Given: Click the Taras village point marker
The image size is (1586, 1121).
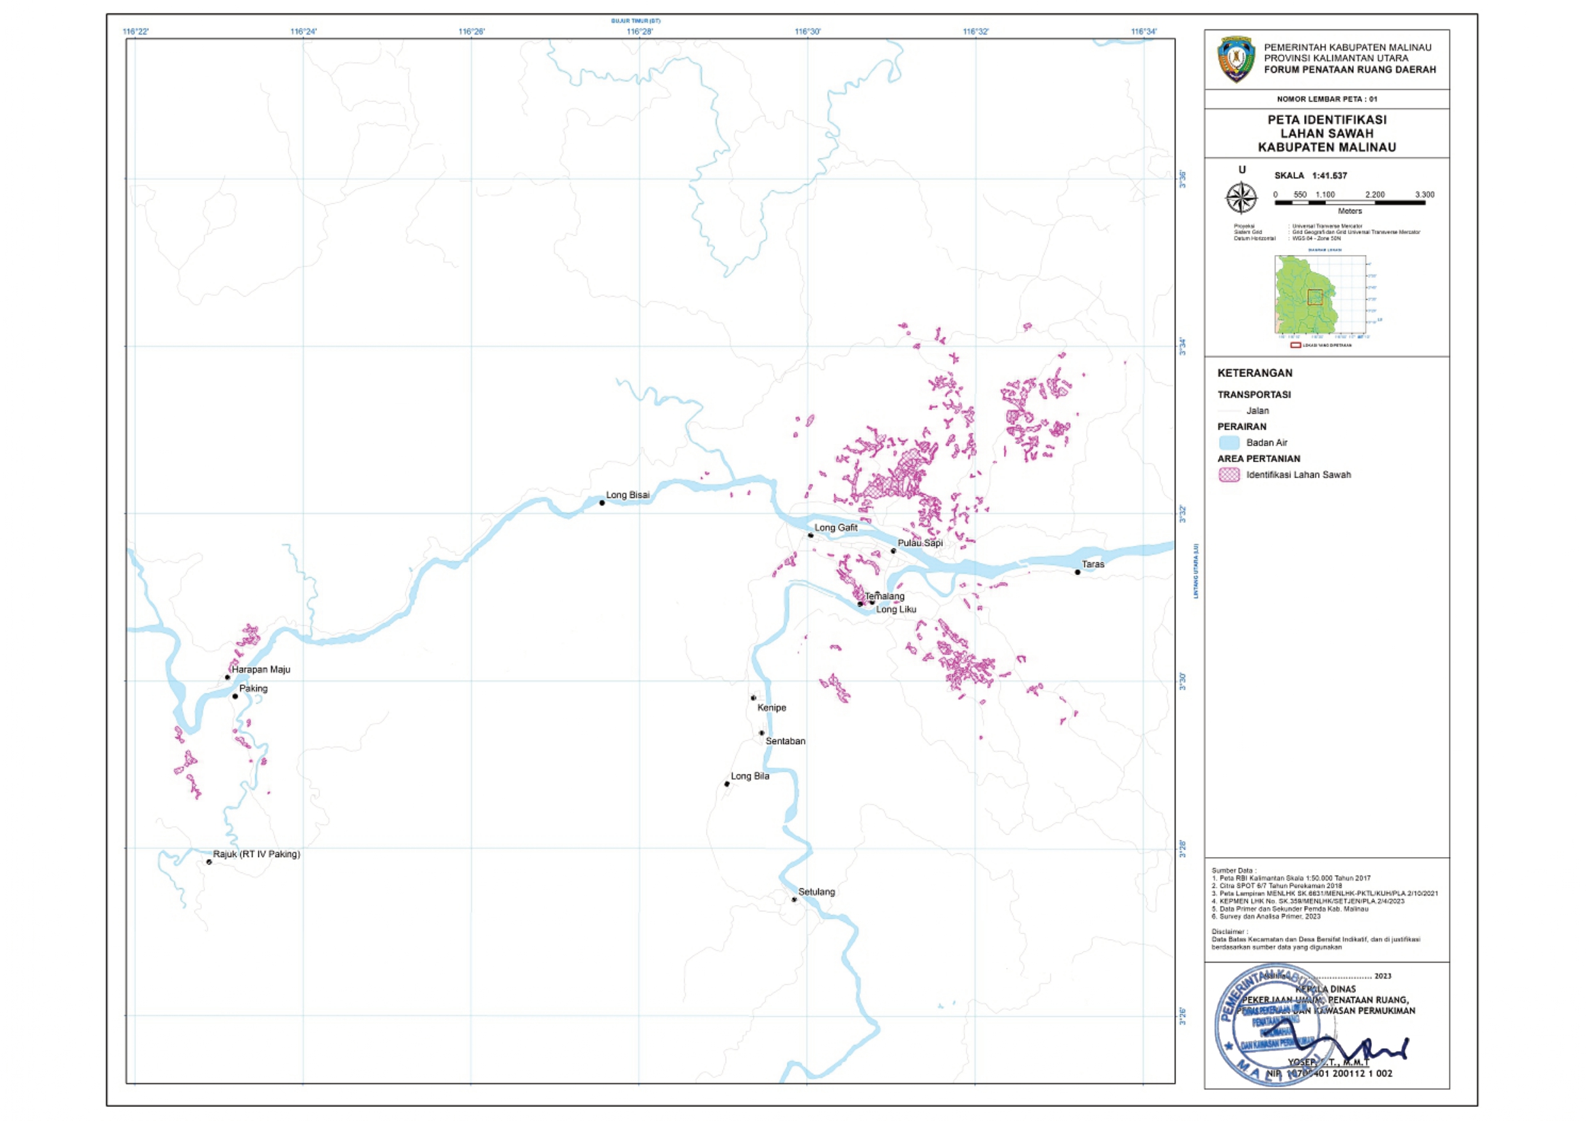Looking at the screenshot, I should pos(1078,572).
